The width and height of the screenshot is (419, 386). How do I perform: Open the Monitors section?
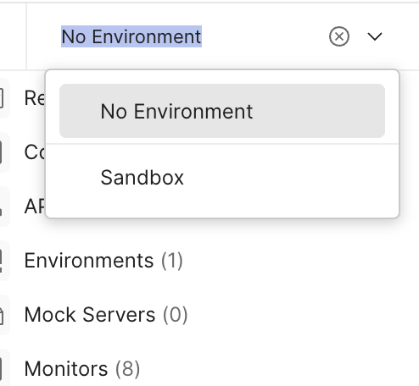82,369
